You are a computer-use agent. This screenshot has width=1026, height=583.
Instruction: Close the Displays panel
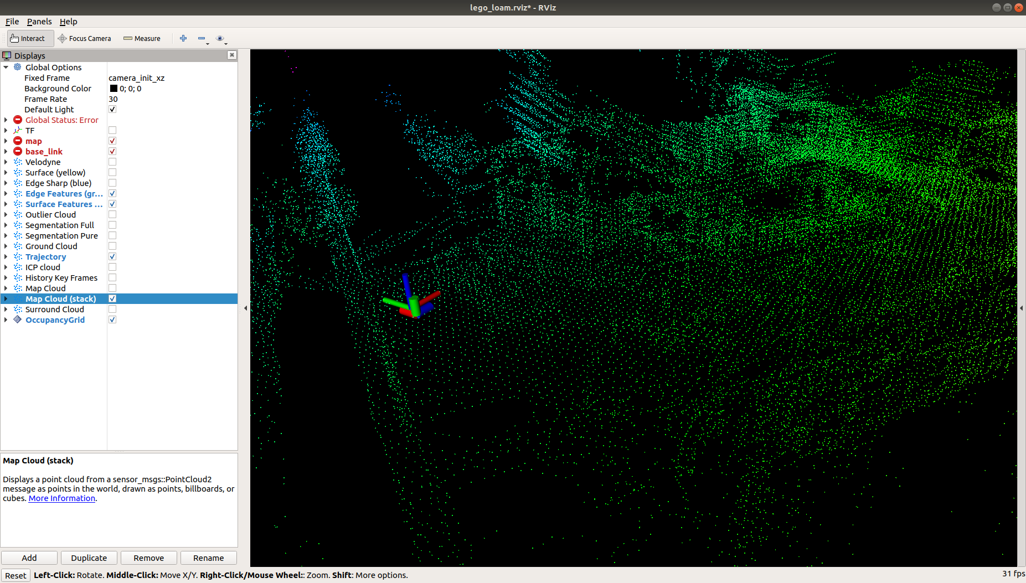(x=232, y=55)
